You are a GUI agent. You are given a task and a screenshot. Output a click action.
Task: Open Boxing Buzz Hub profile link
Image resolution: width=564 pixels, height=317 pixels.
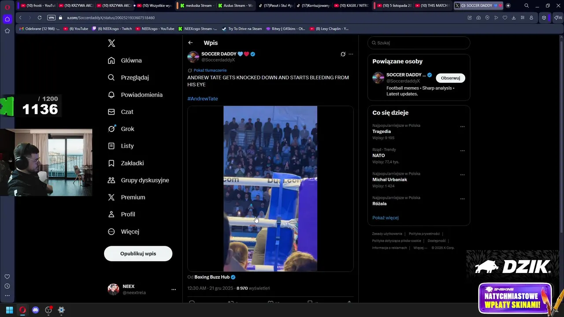212,277
